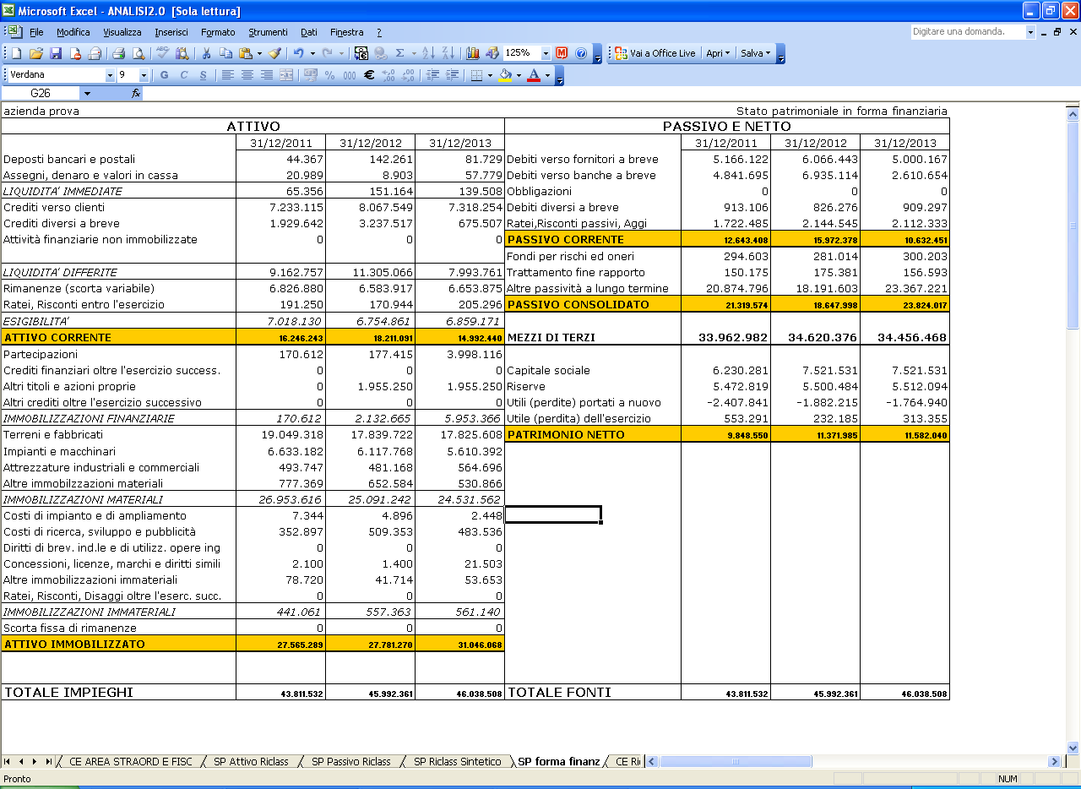Open the Visualizza menu

[122, 32]
